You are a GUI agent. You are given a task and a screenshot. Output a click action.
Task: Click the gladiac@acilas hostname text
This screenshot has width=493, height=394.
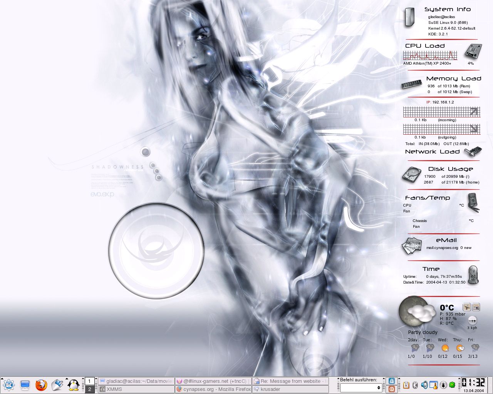(441, 17)
